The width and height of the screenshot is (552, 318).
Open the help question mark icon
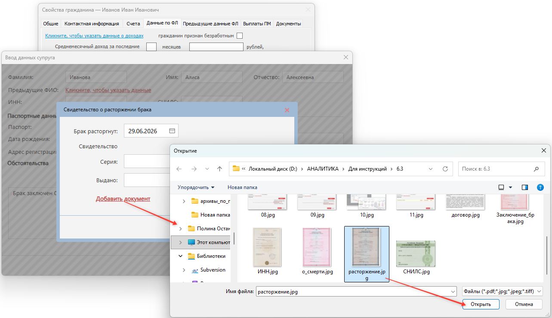pyautogui.click(x=540, y=187)
